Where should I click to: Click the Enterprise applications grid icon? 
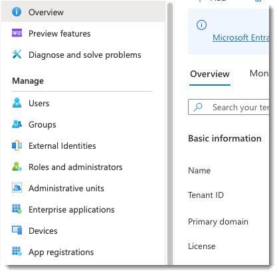17,209
